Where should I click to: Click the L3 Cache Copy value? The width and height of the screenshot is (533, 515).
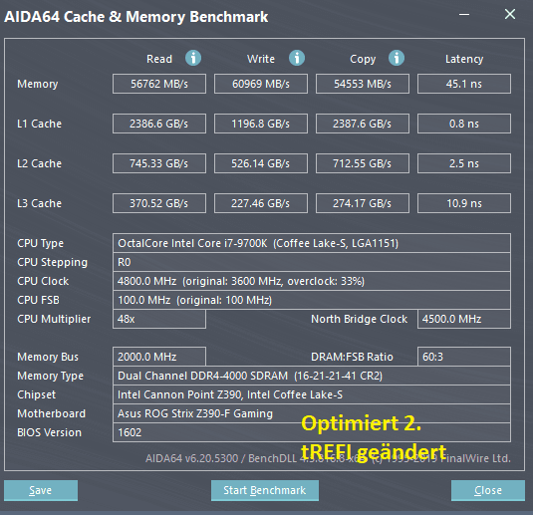point(363,203)
